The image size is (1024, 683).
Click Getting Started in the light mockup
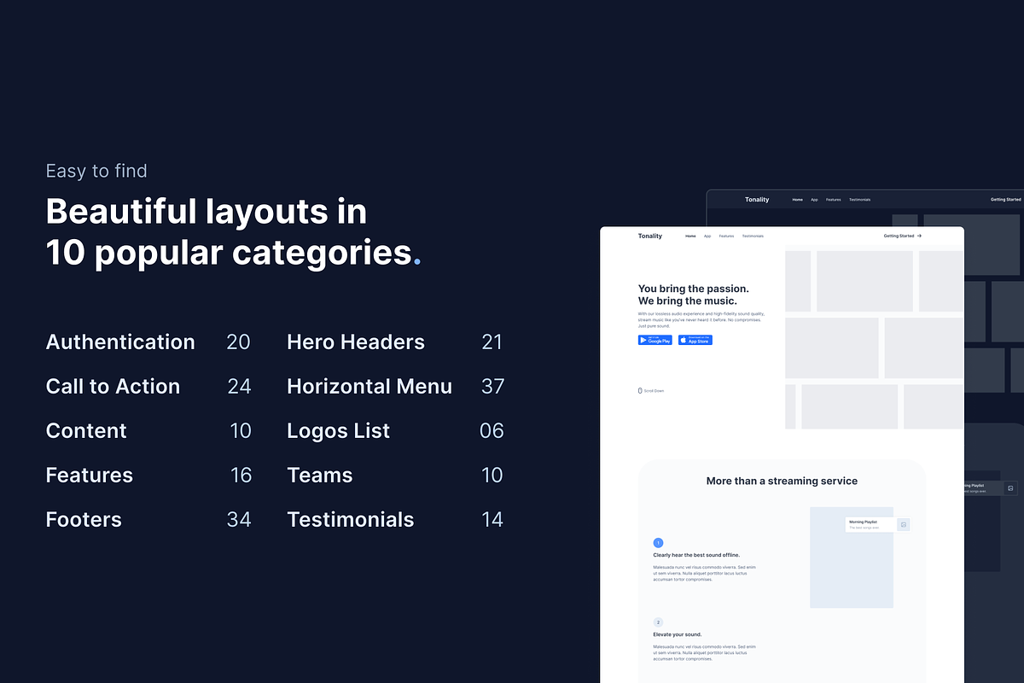[x=899, y=236]
